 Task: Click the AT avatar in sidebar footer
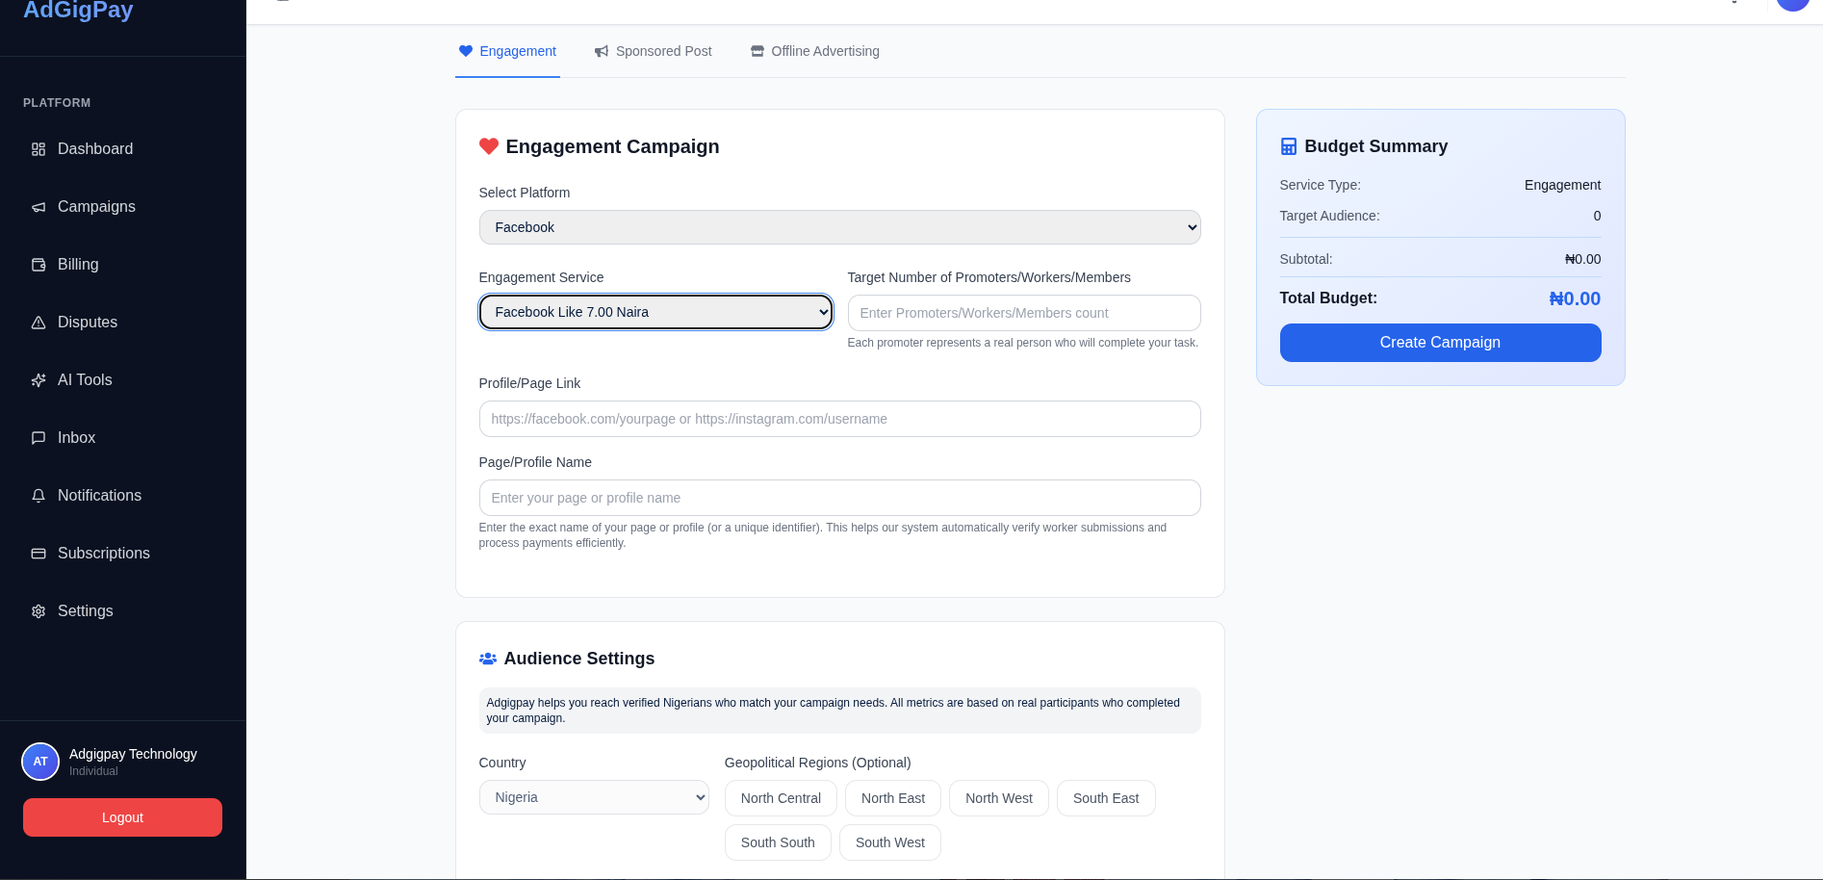point(40,762)
